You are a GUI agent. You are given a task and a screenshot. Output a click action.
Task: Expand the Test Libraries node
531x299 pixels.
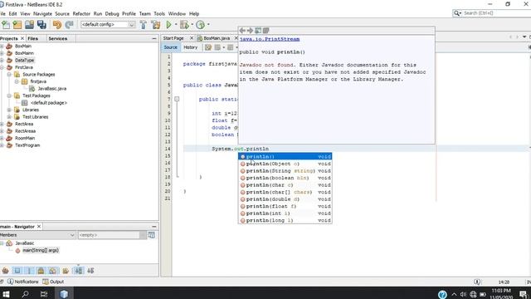point(9,117)
